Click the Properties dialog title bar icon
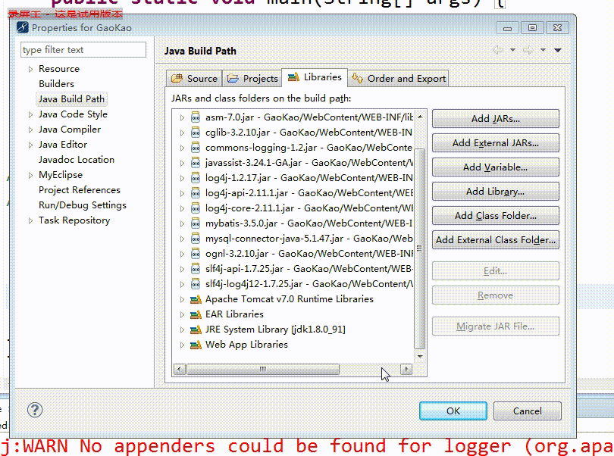 (x=22, y=28)
